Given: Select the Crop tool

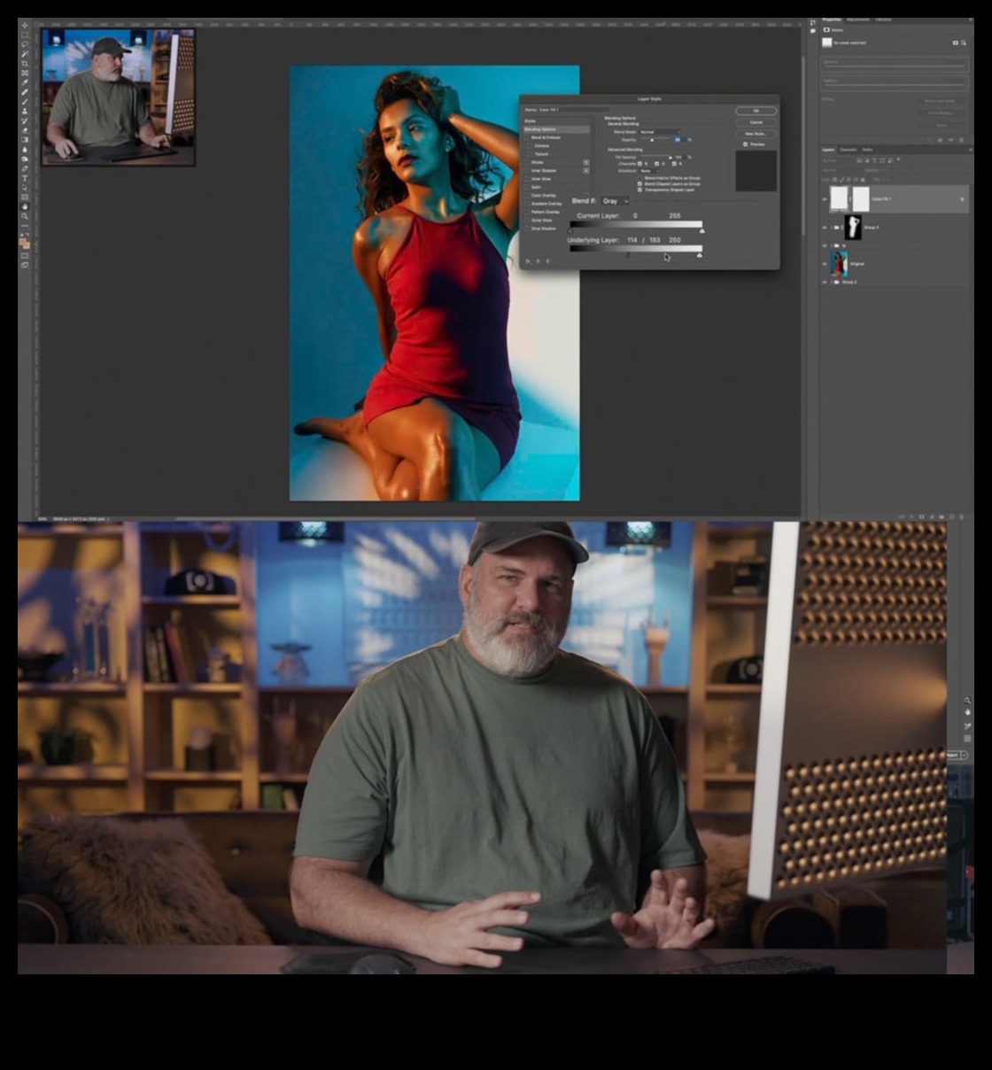Looking at the screenshot, I should (25, 64).
